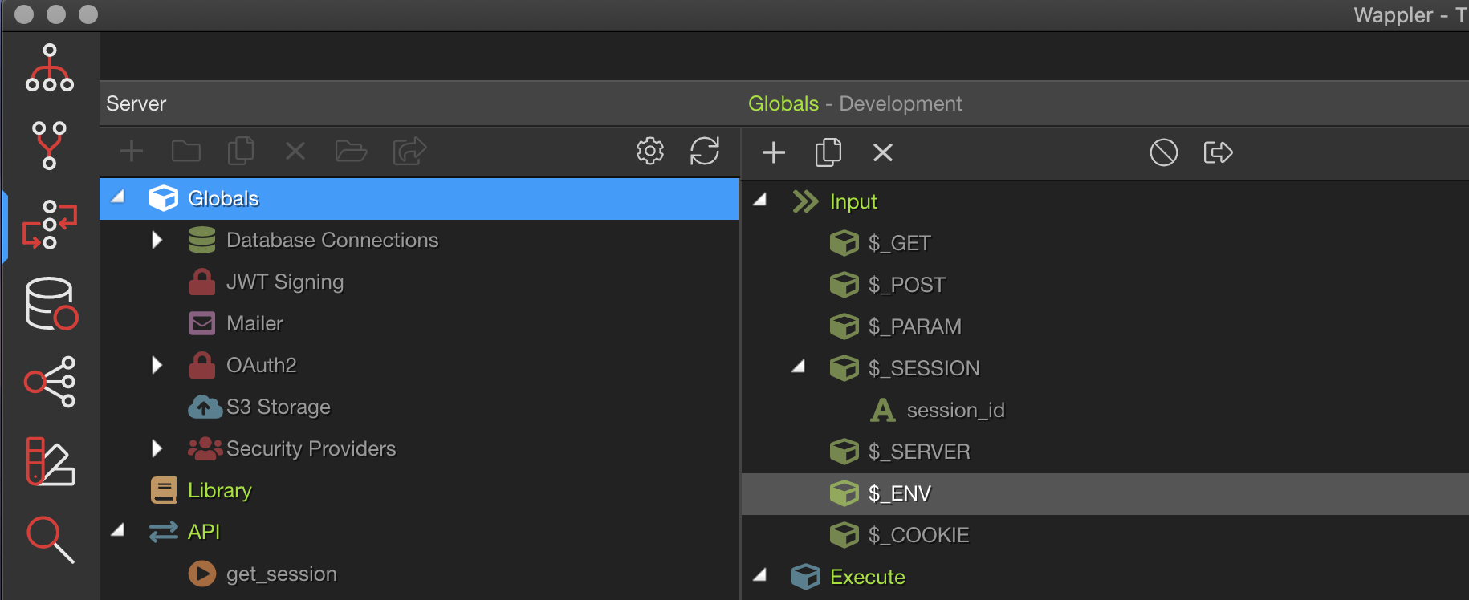Delete the selected item with the X icon
Viewport: 1469px width, 600px height.
(883, 152)
